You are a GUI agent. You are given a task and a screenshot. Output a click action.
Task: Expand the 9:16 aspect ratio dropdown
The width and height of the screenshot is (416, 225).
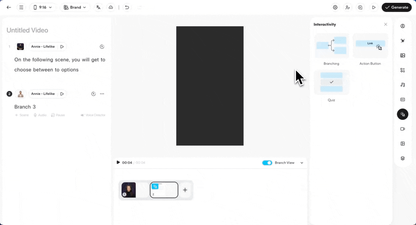click(43, 7)
